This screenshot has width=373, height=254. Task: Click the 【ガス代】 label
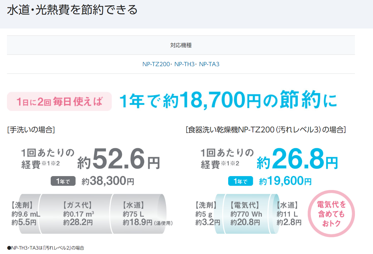(x=78, y=205)
